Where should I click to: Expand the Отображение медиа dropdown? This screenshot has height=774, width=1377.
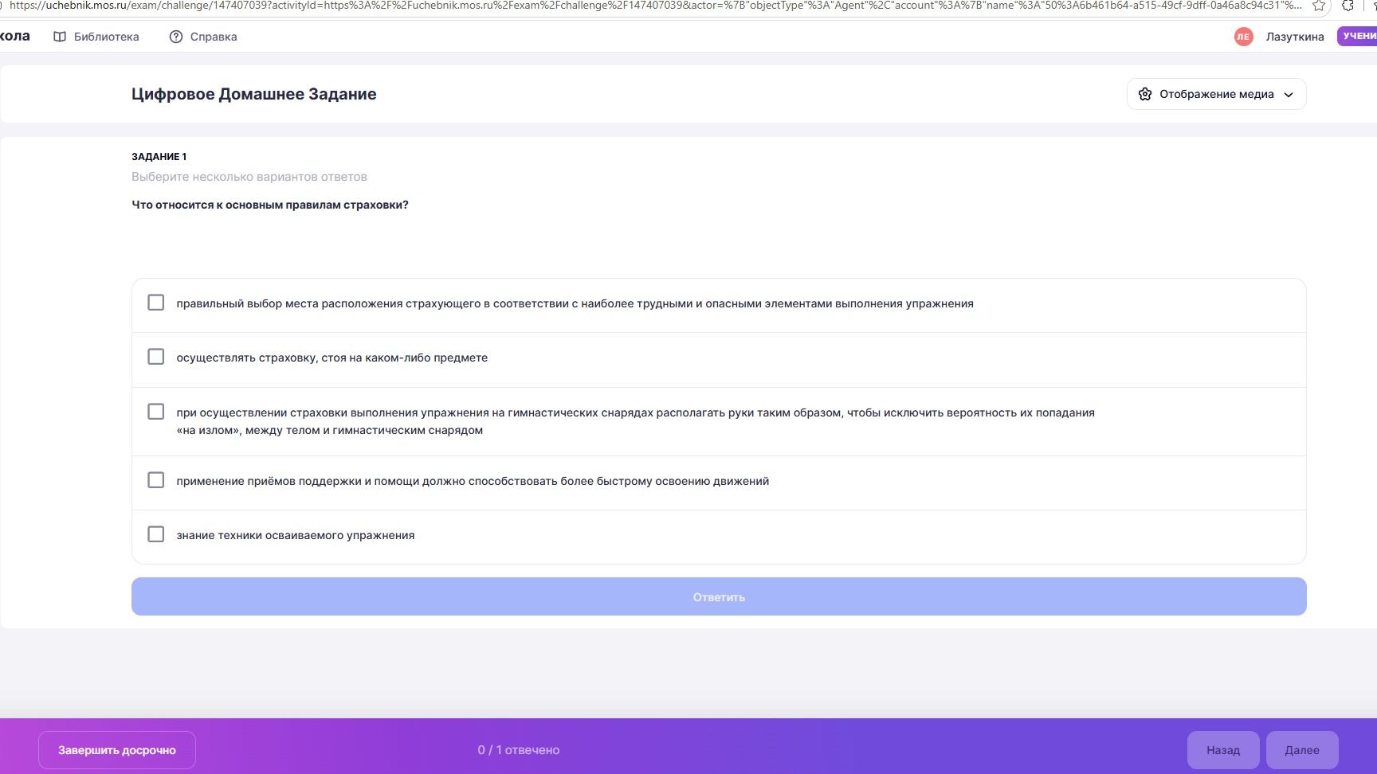click(x=1216, y=94)
